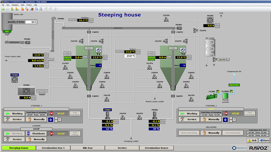Open the bottom Service navigation tab

[122, 148]
